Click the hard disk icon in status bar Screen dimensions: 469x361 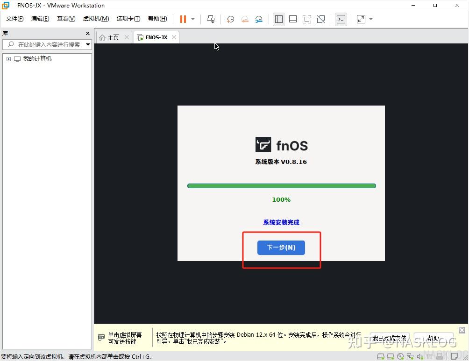[381, 356]
